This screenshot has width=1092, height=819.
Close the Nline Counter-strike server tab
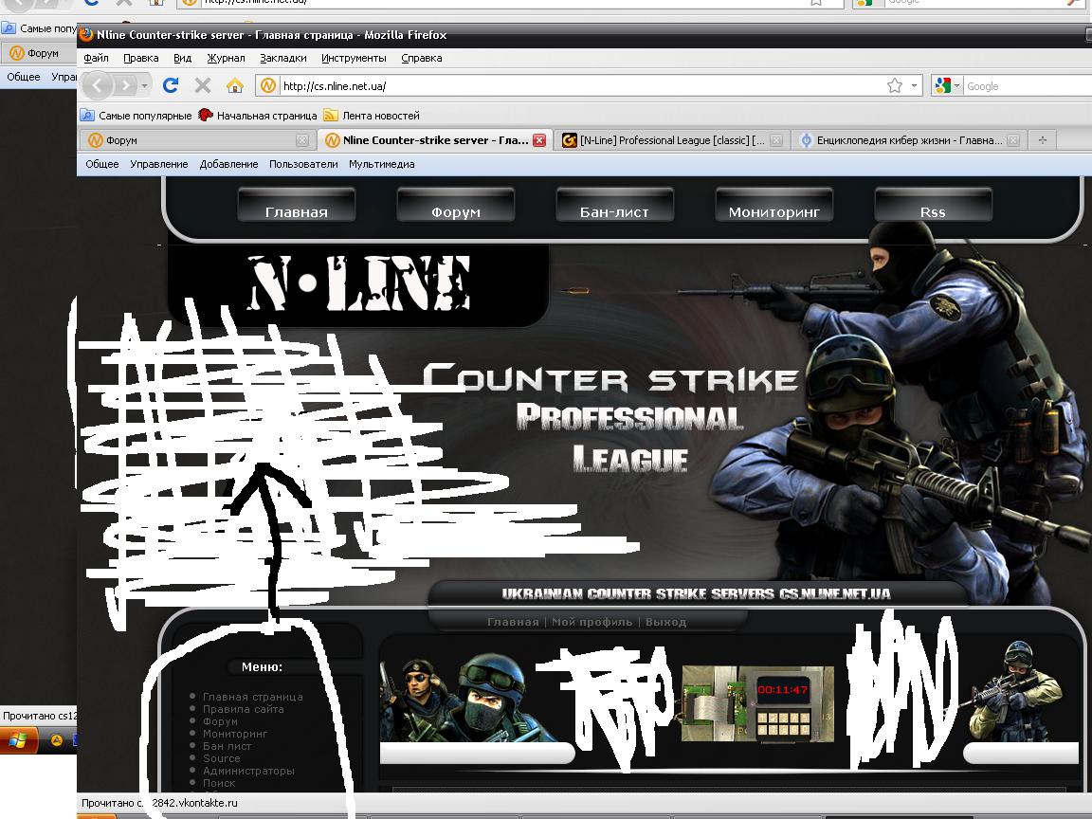(539, 140)
